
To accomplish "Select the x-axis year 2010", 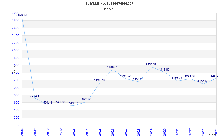I will point(48,132).
